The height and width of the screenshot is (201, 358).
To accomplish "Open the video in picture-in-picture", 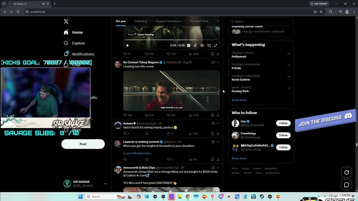I will pyautogui.click(x=209, y=46).
